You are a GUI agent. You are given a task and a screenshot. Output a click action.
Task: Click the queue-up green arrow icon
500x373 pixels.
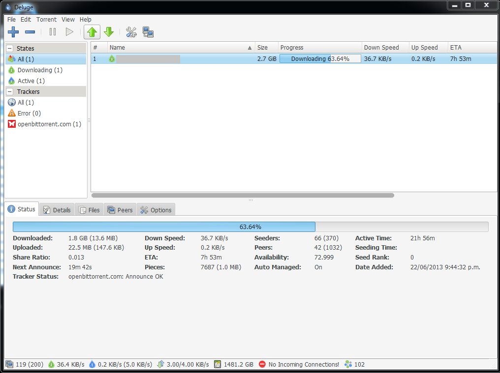pyautogui.click(x=92, y=31)
